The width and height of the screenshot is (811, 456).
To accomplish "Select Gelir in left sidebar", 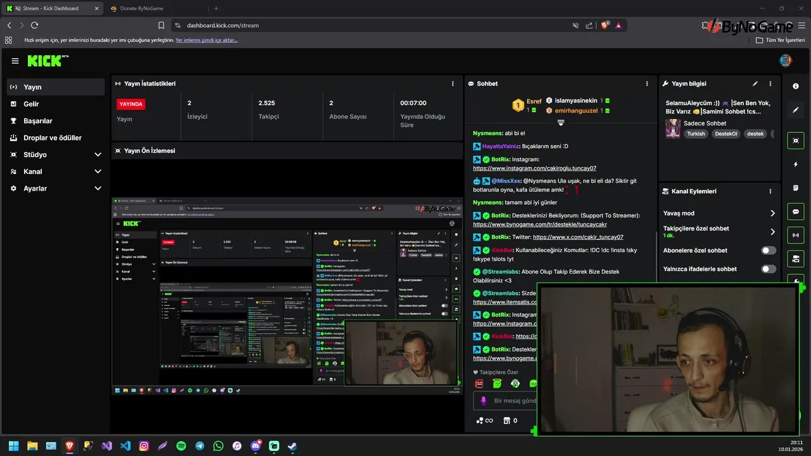I will click(56, 104).
